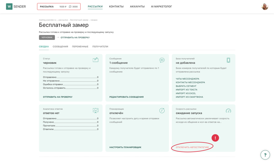The width and height of the screenshot is (274, 164).
Task: Click Отправить на проверку in the Статус card
Action: 58,97
